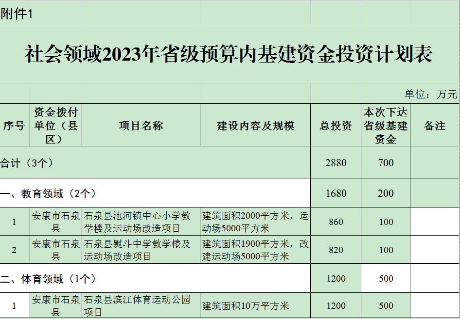The height and width of the screenshot is (319, 460).
Task: Click the 序号 column header
Action: [x=15, y=125]
